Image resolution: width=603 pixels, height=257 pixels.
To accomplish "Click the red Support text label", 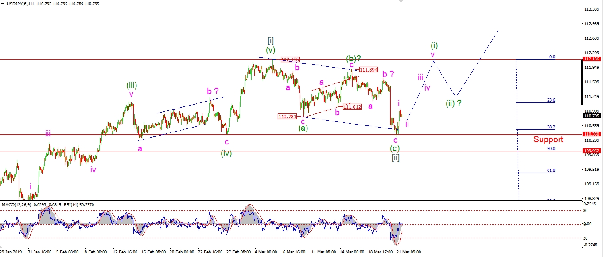I will pyautogui.click(x=548, y=140).
